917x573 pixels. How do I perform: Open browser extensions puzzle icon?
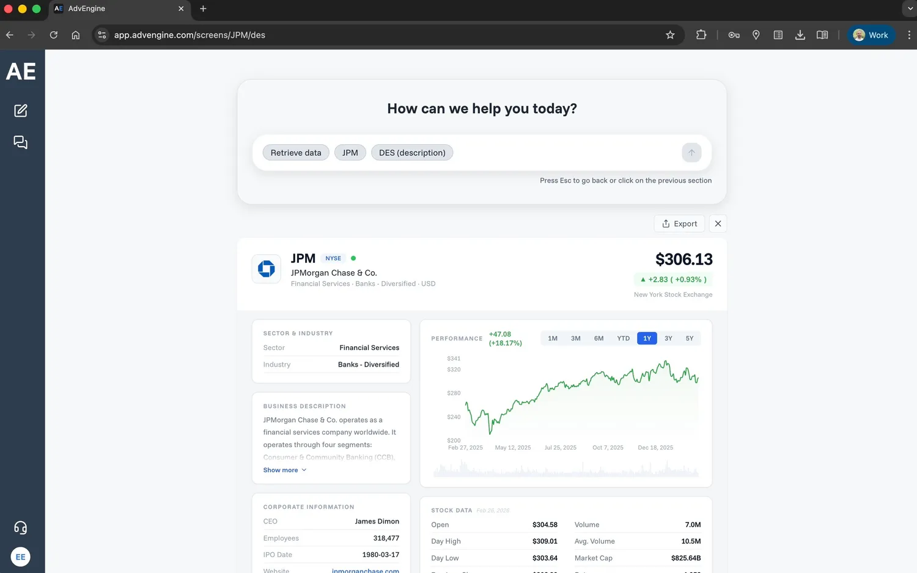click(701, 35)
